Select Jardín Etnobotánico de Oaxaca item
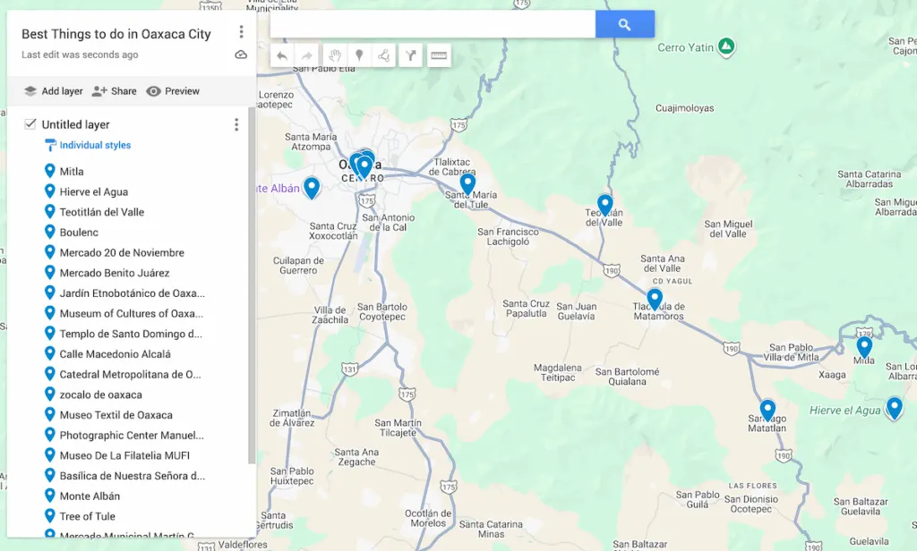Viewport: 917px width, 551px height. click(133, 293)
